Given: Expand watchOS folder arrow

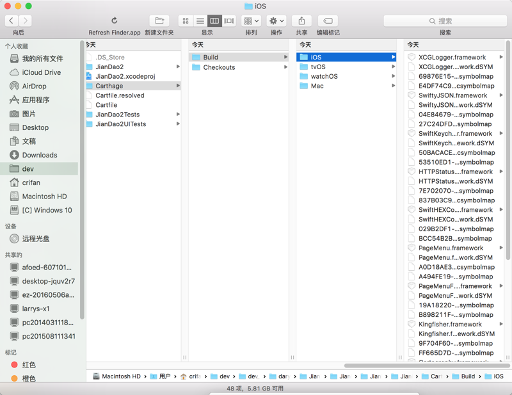Looking at the screenshot, I should click(x=394, y=76).
